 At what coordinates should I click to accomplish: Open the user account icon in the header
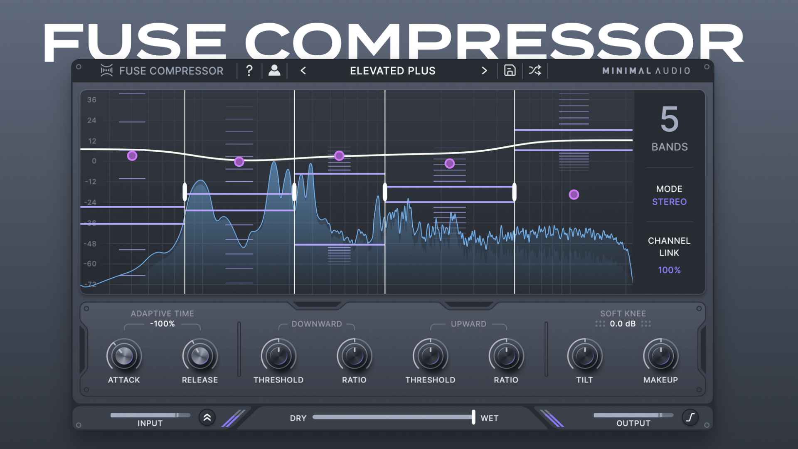pos(274,71)
